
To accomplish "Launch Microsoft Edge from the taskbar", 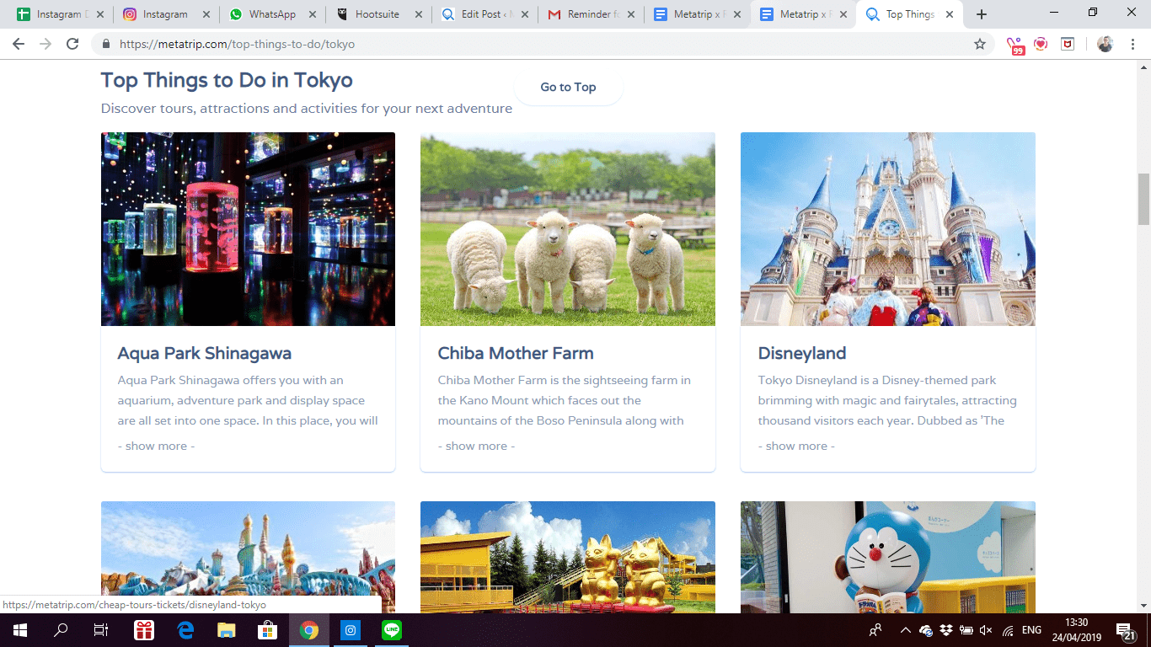I will (x=185, y=630).
